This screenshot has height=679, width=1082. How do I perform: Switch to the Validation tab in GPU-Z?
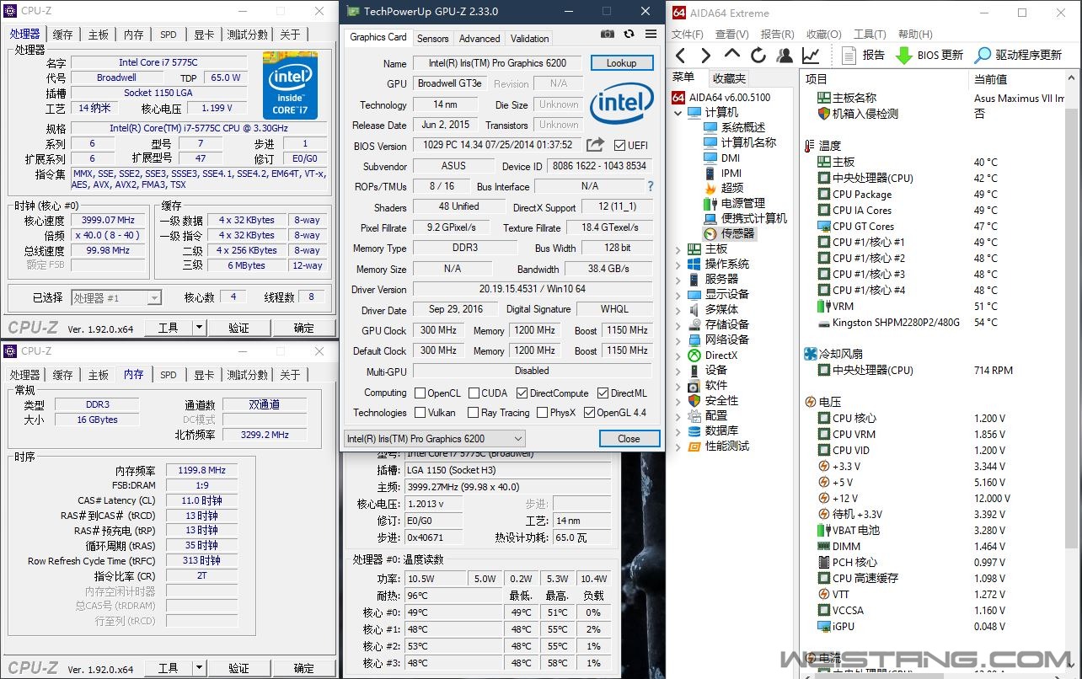(529, 39)
